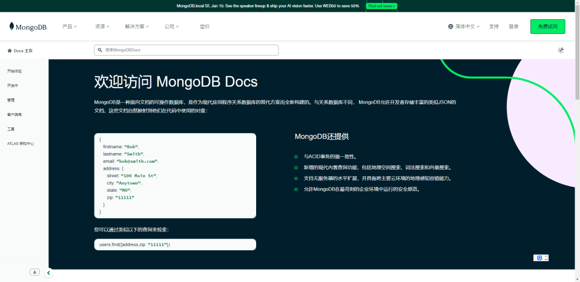Open the 资源 dropdown menu

pos(102,27)
